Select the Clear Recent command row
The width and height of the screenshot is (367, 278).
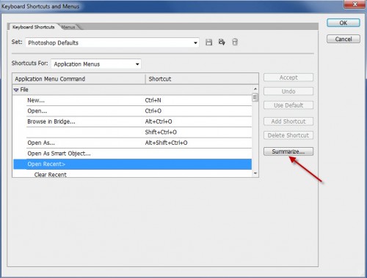pos(133,174)
